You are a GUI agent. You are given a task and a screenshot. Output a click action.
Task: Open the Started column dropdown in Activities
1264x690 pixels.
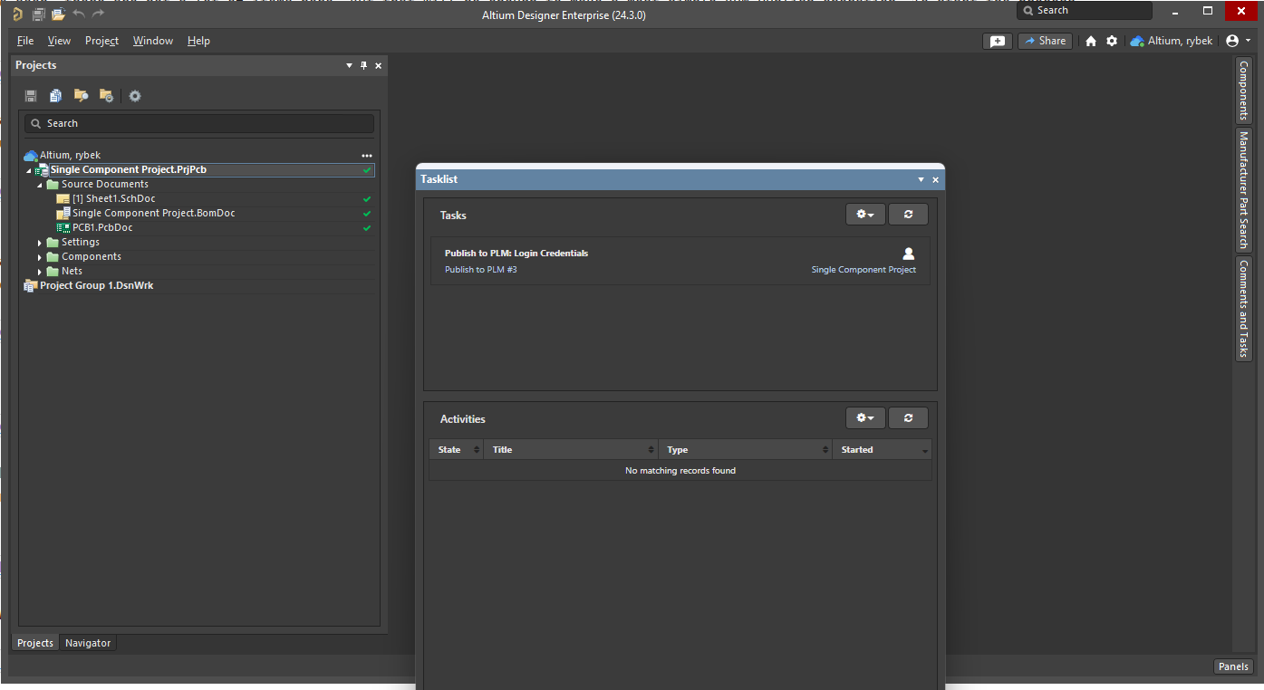(x=925, y=451)
